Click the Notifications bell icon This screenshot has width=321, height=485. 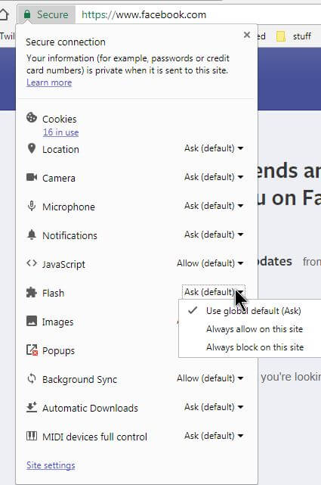point(32,235)
